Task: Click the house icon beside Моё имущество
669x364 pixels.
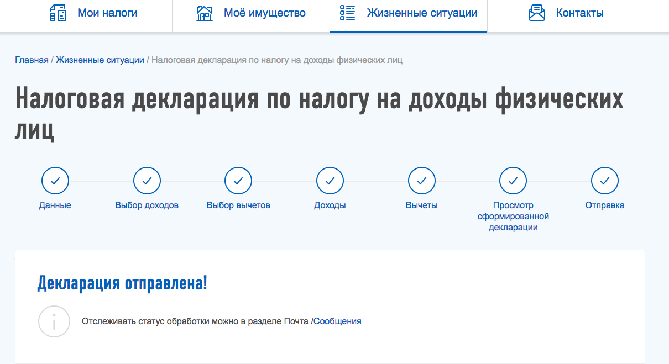Action: point(205,13)
